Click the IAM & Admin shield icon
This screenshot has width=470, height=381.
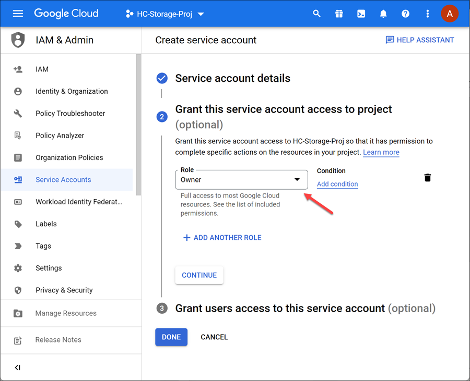click(18, 40)
